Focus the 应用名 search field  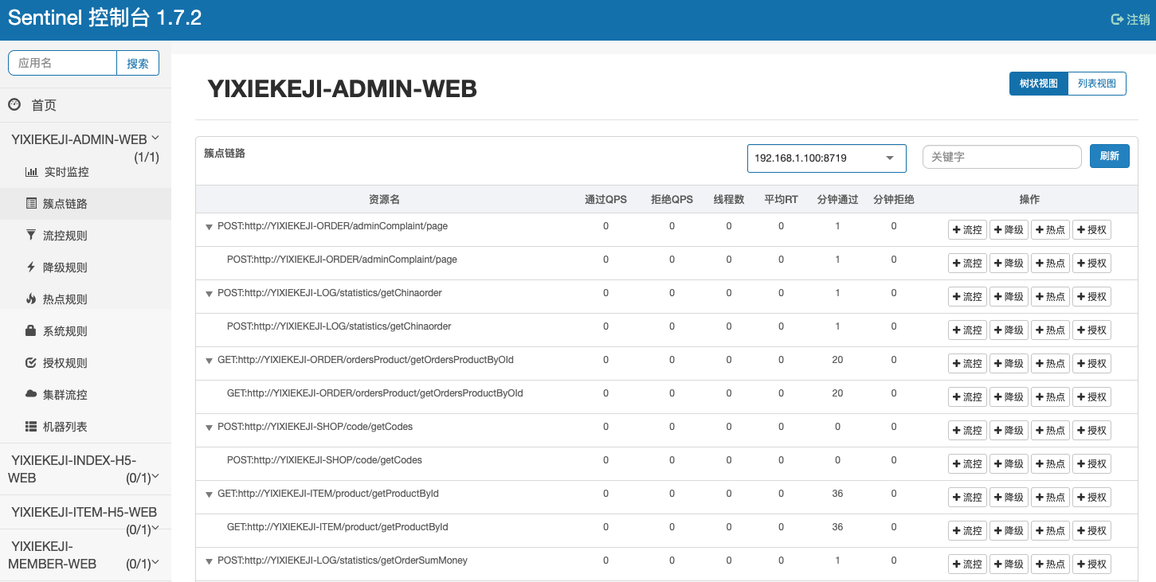(x=62, y=63)
